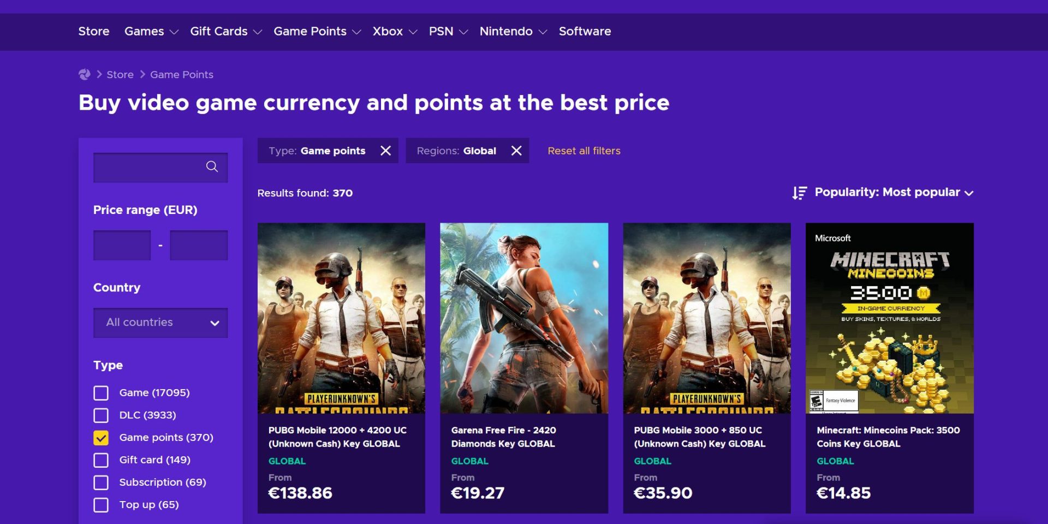Screen dimensions: 1048x524
Task: Click the home logo breadcrumb icon
Action: point(85,74)
